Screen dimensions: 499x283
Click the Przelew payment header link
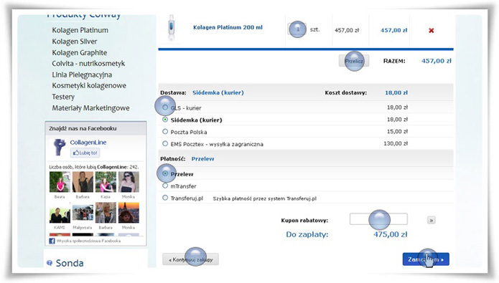click(x=202, y=159)
